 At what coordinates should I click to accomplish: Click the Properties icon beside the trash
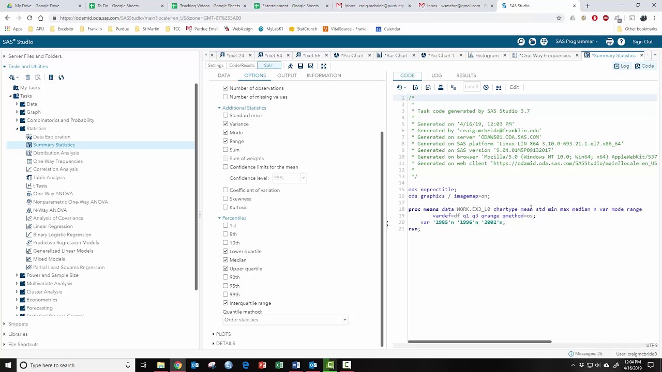tap(38, 78)
